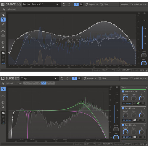Image resolution: width=148 pixels, height=148 pixels.
Task: Select the magnifier zoom tool in Carve EQ
Action: 3,47
